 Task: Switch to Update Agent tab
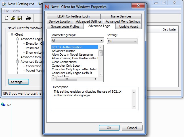pyautogui.click(x=129, y=27)
